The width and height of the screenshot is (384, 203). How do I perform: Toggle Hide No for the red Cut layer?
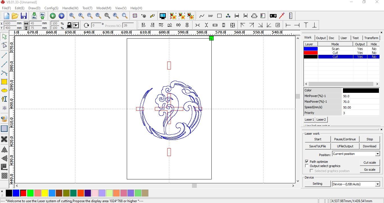[x=374, y=53]
